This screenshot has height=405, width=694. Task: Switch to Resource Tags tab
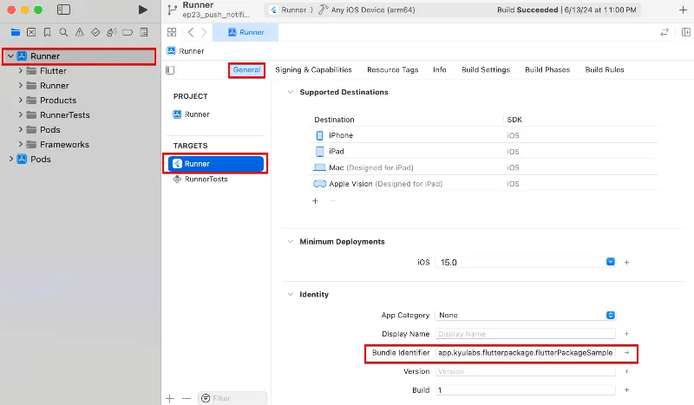(x=393, y=70)
